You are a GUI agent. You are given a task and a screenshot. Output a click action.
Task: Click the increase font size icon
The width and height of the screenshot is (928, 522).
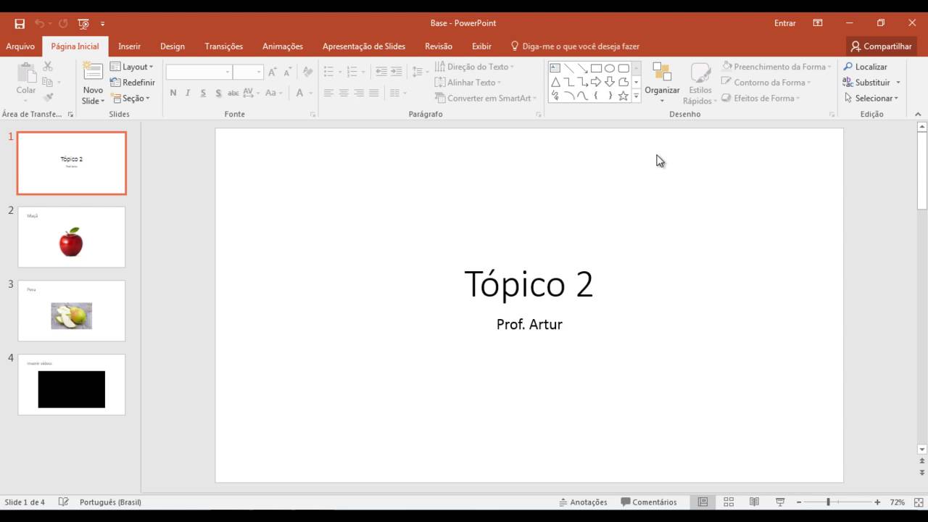click(273, 72)
